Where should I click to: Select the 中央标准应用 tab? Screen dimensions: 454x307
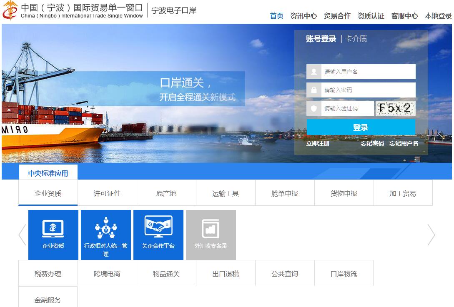[x=48, y=173]
